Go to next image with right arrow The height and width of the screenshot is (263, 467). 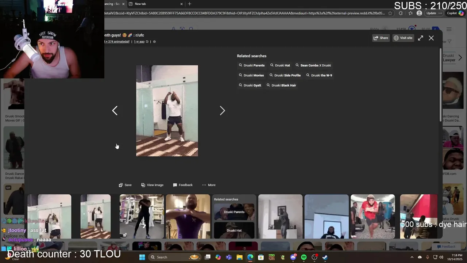222,111
